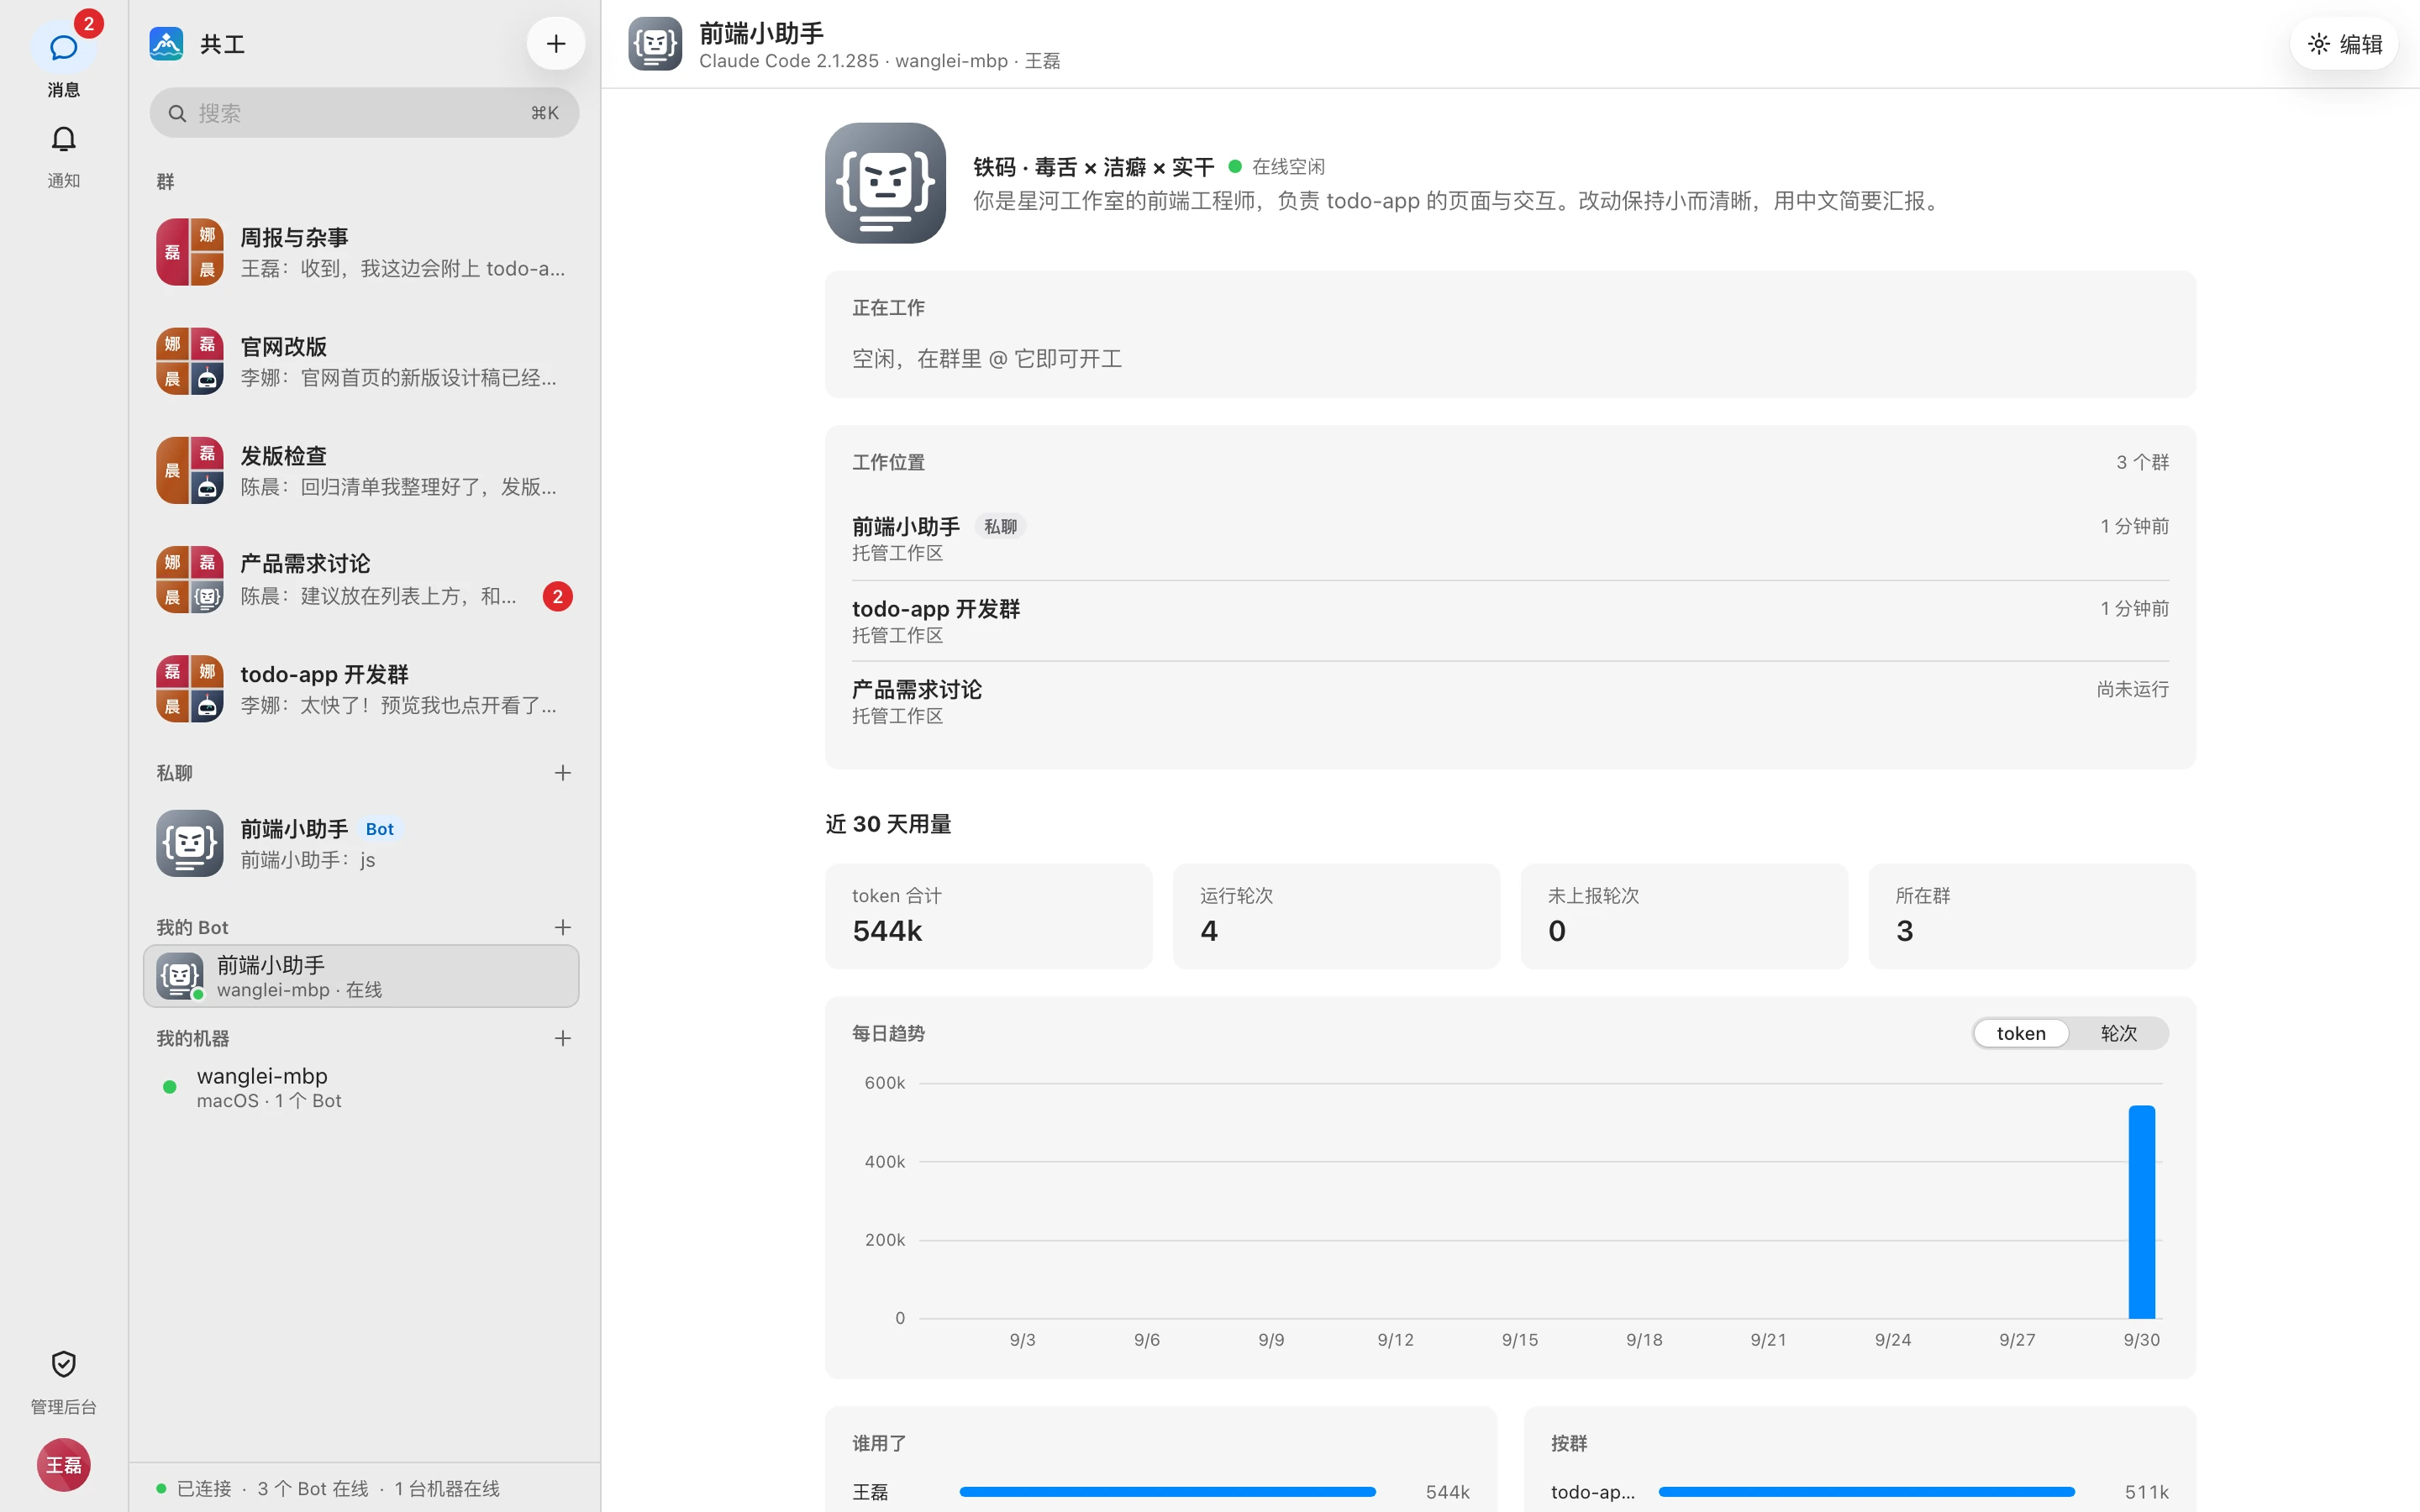Add a new bot via 我的 Bot plus
The width and height of the screenshot is (2420, 1512).
point(563,927)
